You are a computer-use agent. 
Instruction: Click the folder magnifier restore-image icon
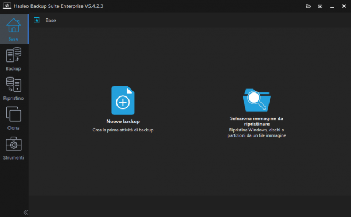(256, 100)
